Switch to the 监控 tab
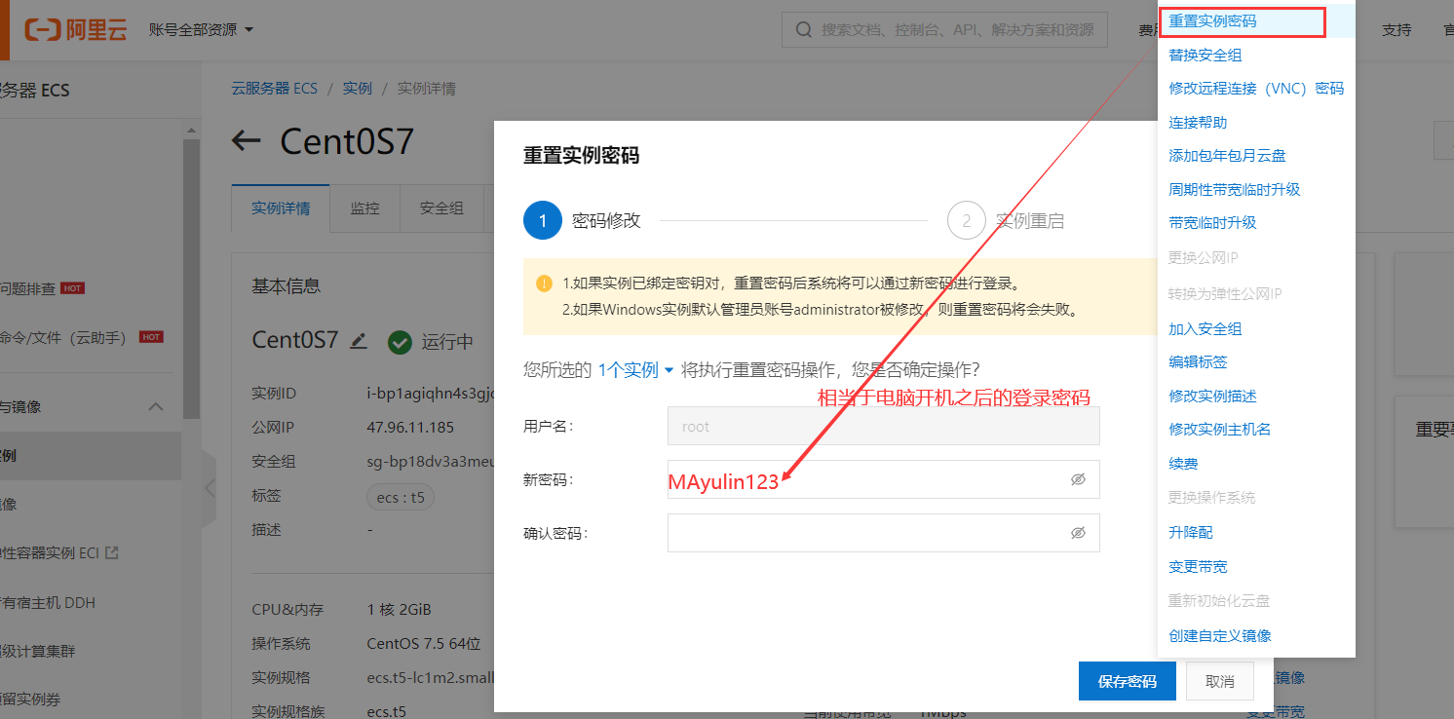Screen dimensions: 1454x719 click(x=364, y=208)
